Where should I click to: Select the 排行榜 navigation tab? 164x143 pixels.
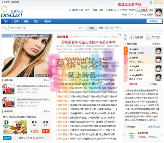pos(47,21)
